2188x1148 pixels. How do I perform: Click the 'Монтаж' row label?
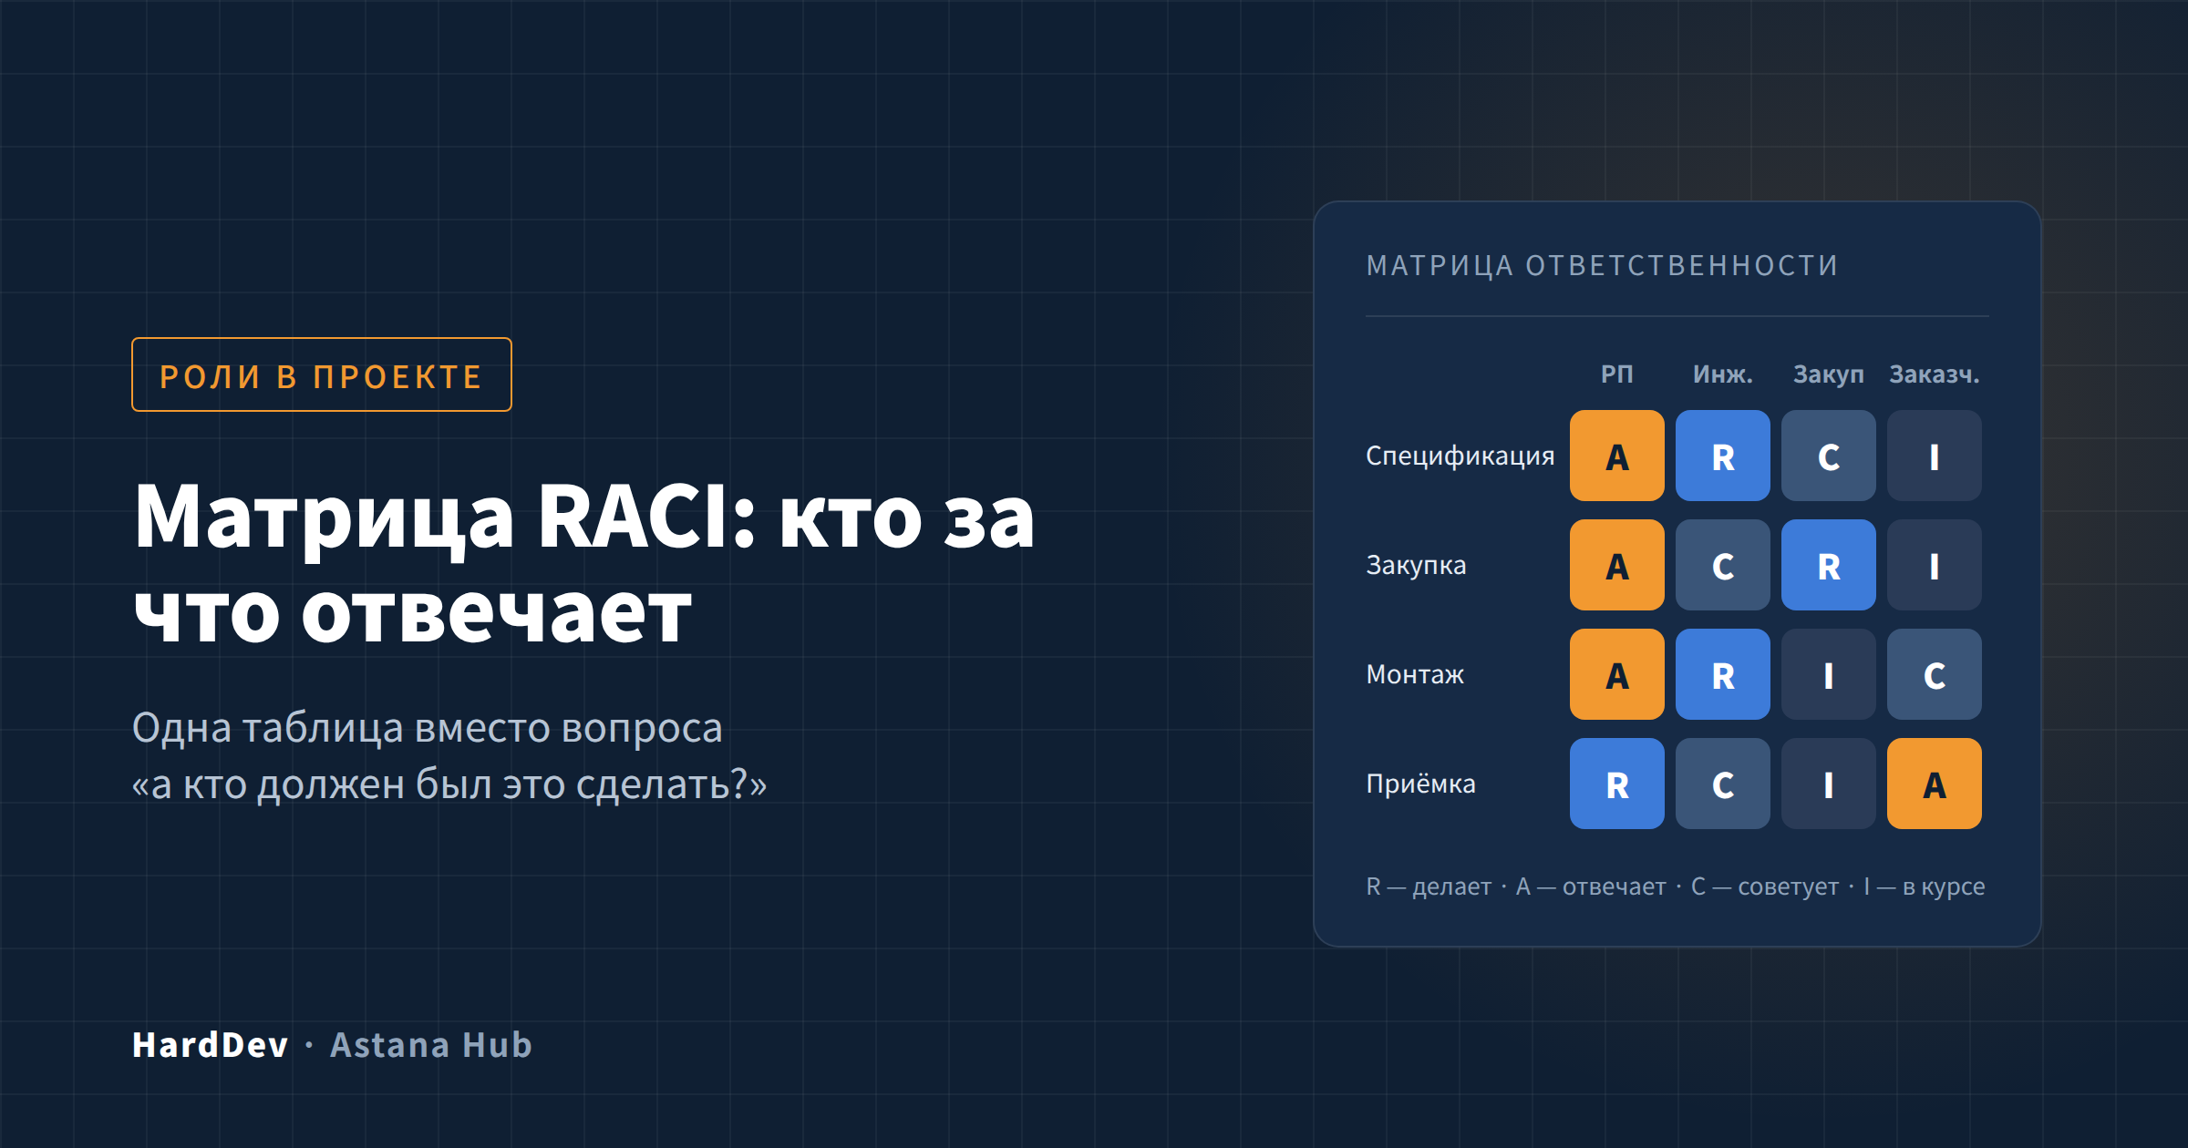(x=1415, y=674)
